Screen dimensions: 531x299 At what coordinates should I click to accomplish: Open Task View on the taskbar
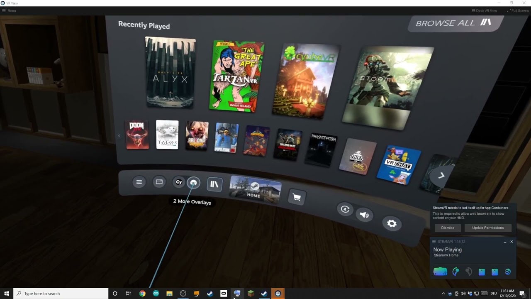tap(128, 294)
